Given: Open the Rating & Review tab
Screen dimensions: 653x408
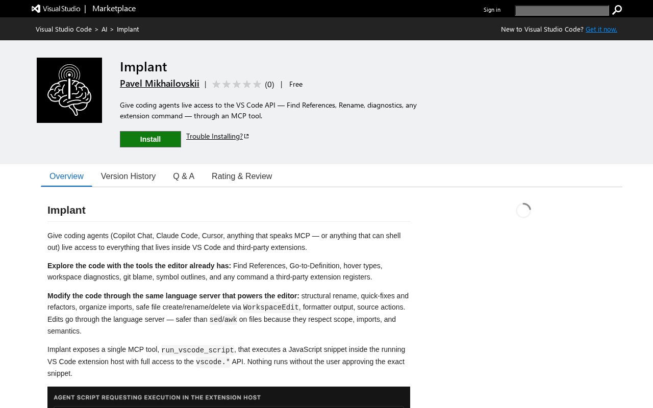Looking at the screenshot, I should pos(242,176).
